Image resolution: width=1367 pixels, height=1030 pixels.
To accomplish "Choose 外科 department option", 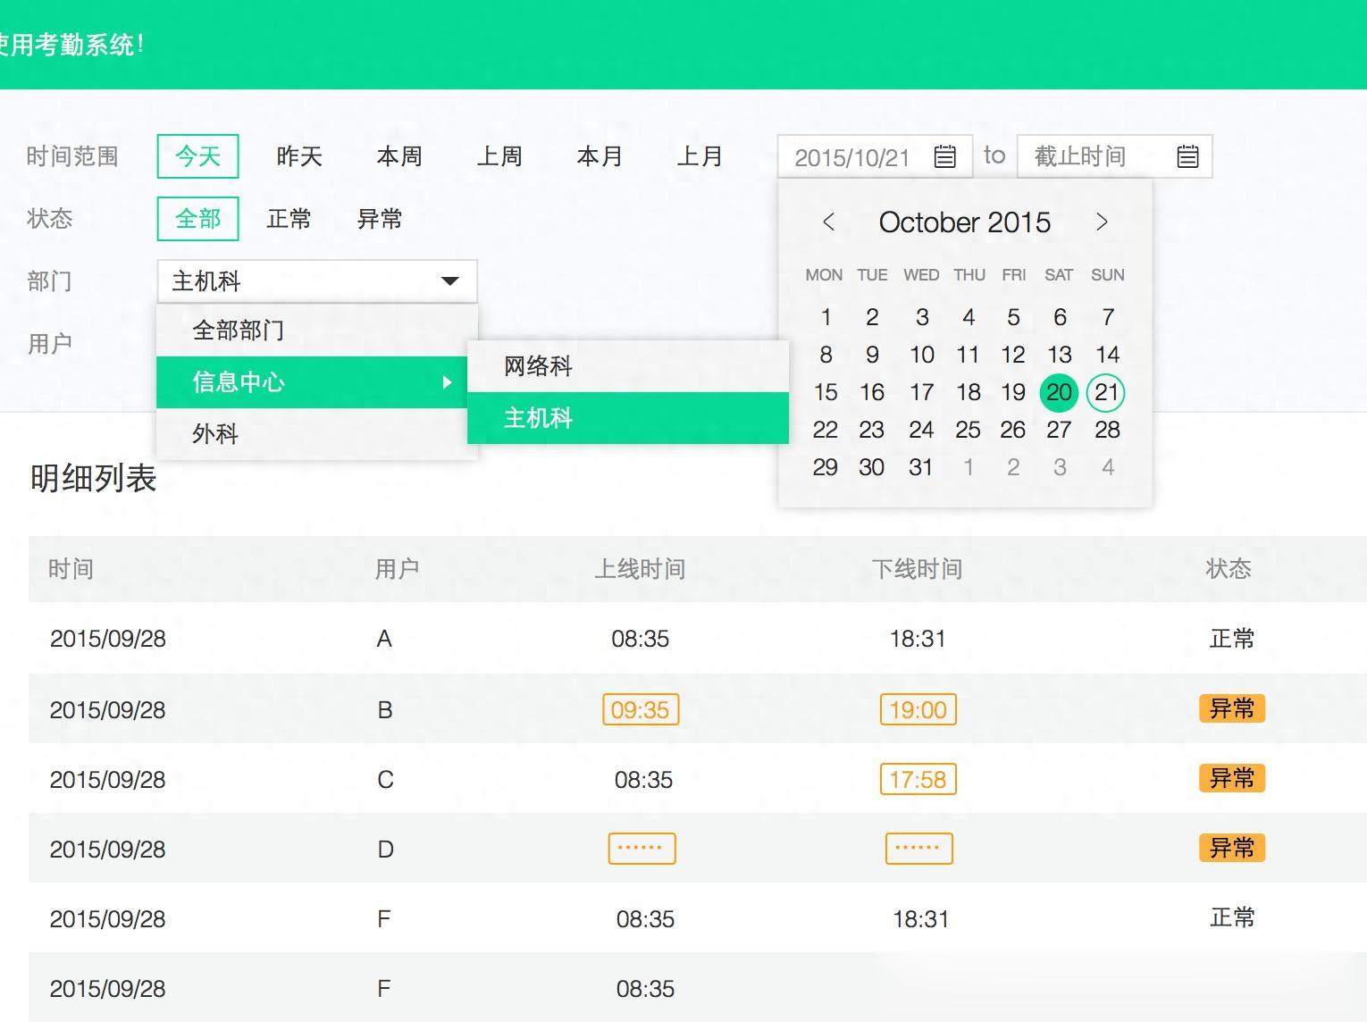I will coord(215,434).
